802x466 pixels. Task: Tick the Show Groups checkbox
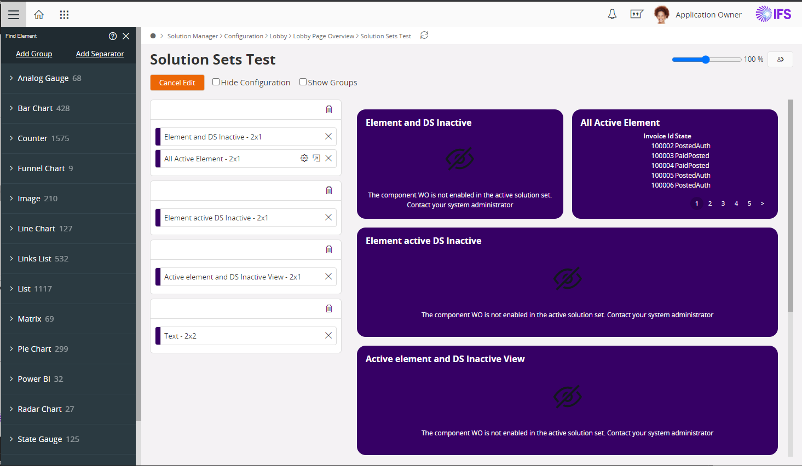click(303, 82)
